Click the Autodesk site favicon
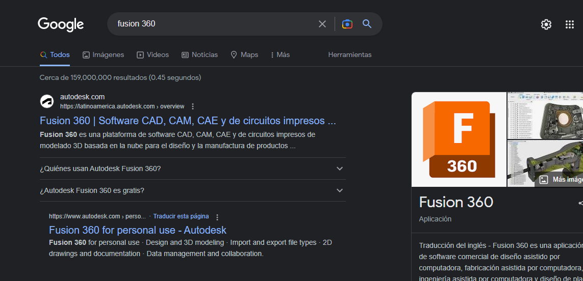 [x=47, y=101]
